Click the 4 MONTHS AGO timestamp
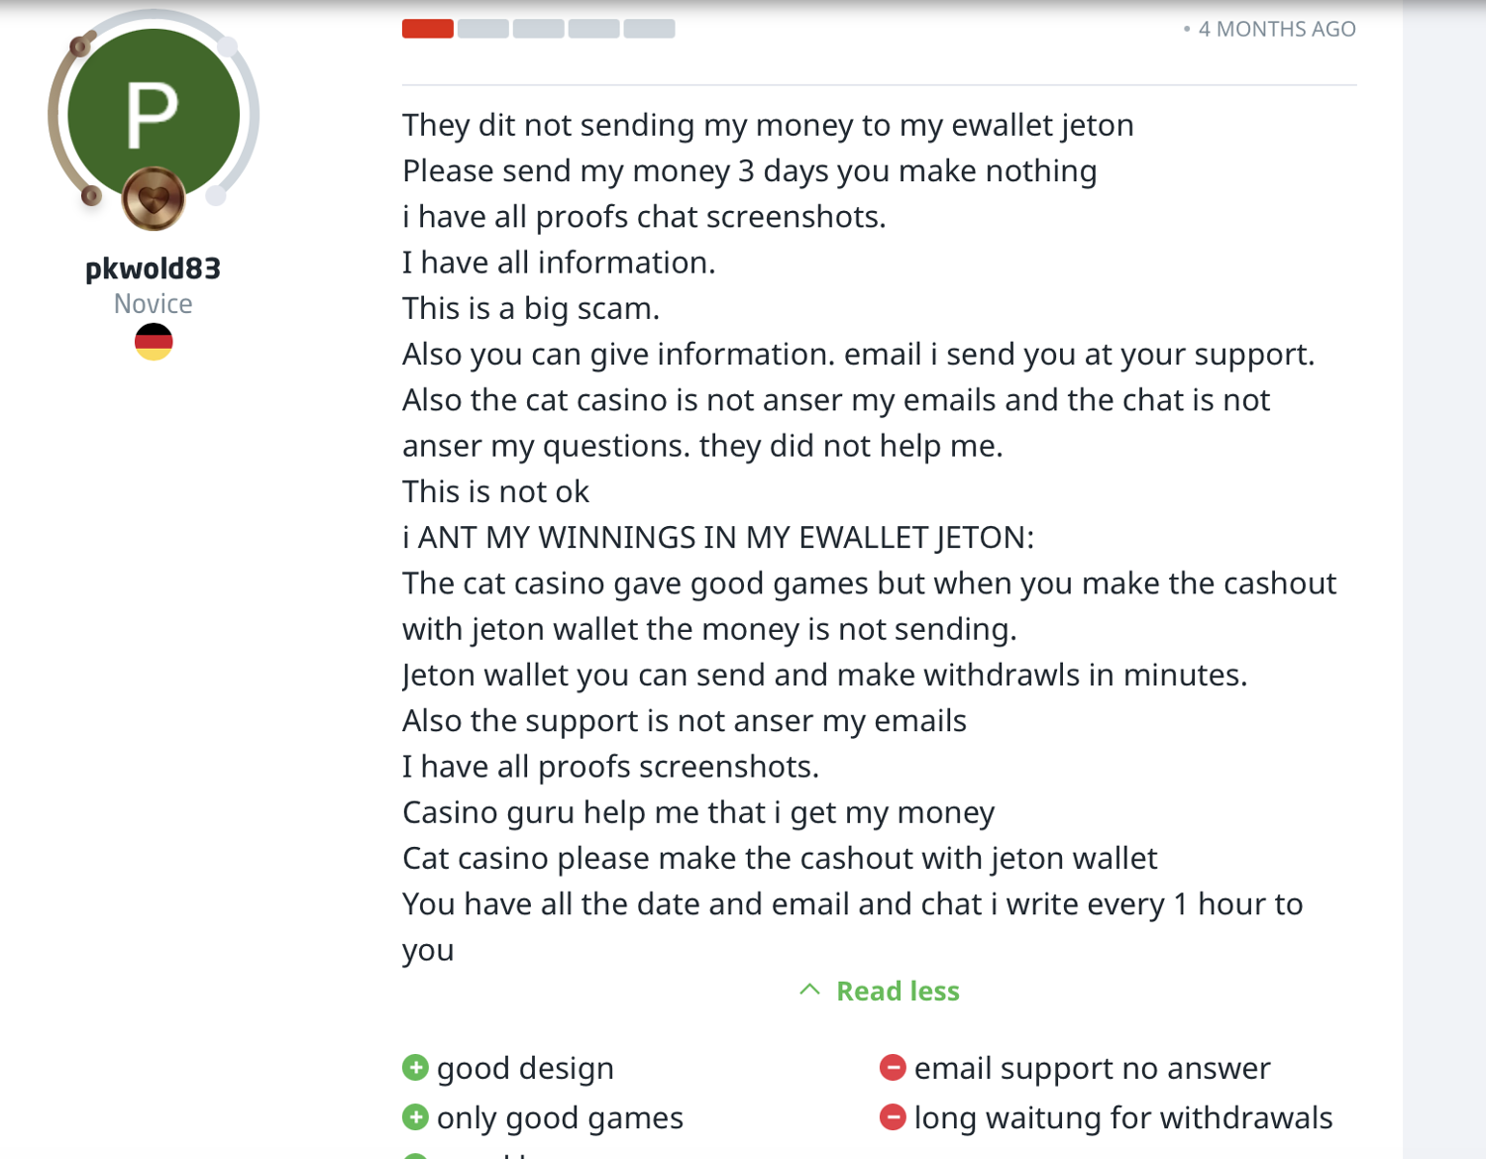Screen dimensions: 1486x1159 pos(1276,30)
